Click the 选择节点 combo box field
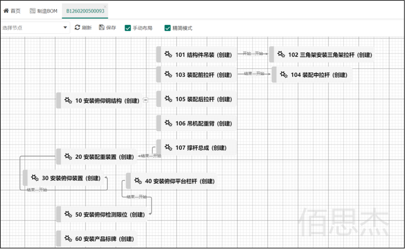The width and height of the screenshot is (405, 249). click(x=35, y=28)
